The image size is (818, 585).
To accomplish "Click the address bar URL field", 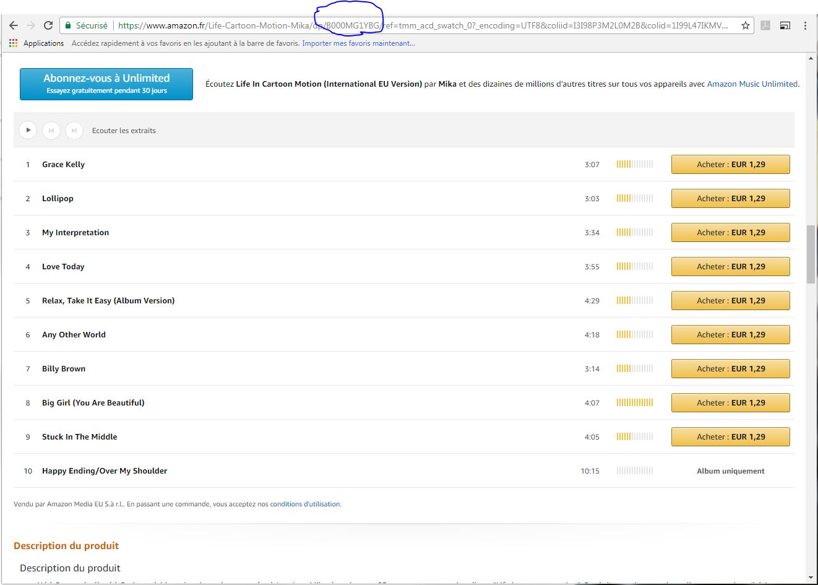I will tap(421, 25).
